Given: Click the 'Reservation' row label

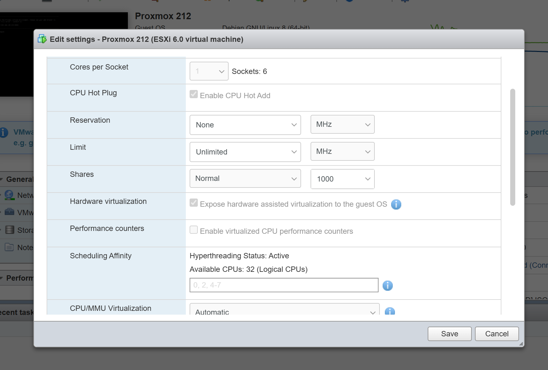Looking at the screenshot, I should coord(90,120).
